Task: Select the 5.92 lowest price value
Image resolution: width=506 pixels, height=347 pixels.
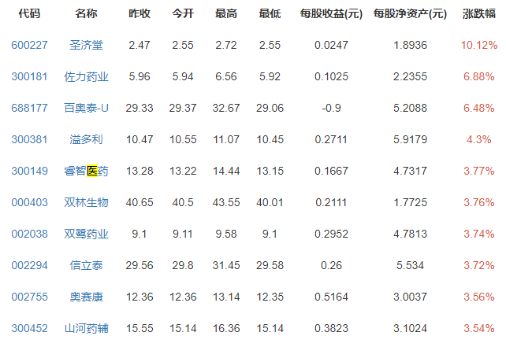Action: click(270, 76)
